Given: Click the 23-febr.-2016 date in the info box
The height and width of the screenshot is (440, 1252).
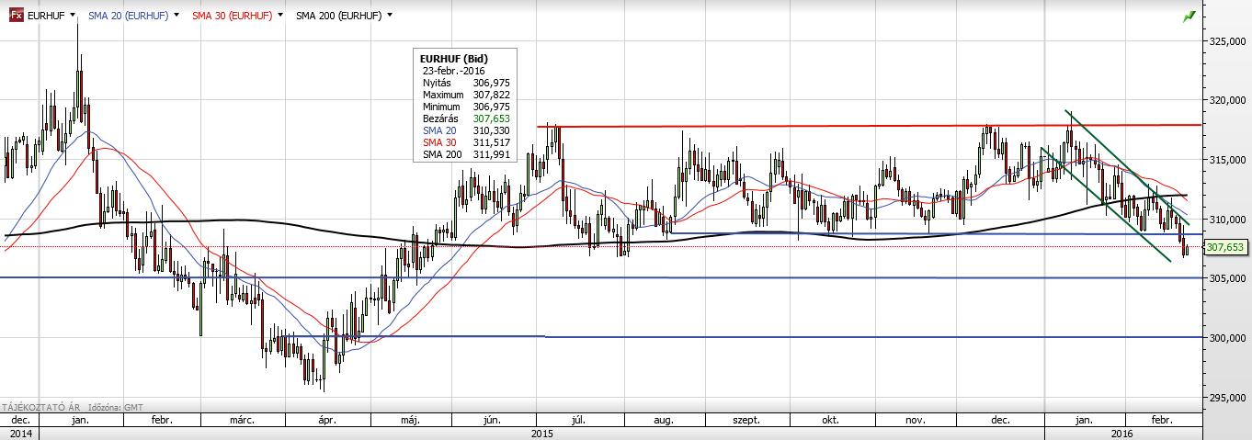Looking at the screenshot, I should (x=453, y=71).
